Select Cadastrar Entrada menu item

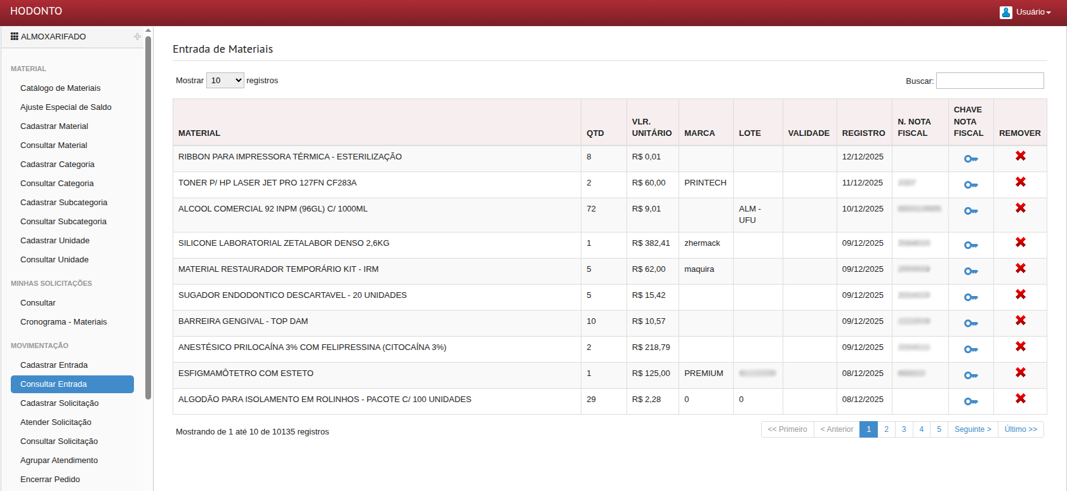54,365
